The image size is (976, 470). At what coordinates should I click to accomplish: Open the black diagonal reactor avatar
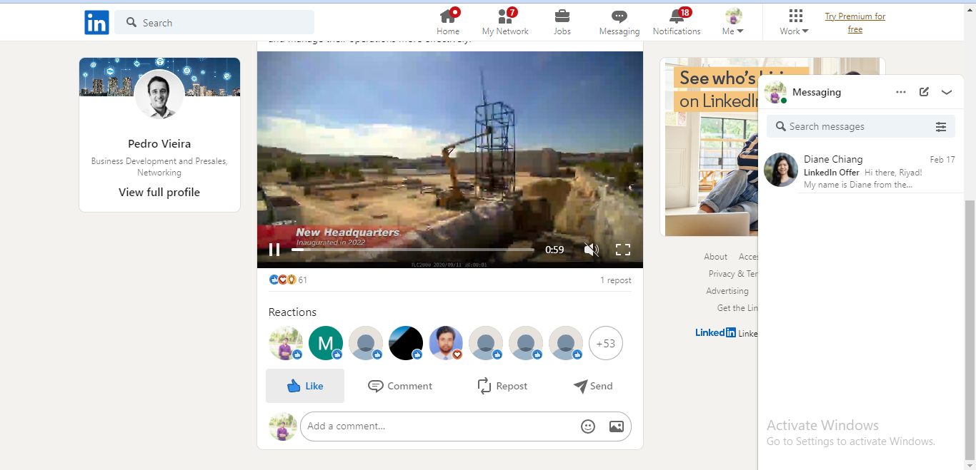point(406,344)
